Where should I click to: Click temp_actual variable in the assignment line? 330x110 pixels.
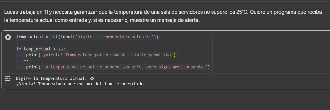[30, 37]
